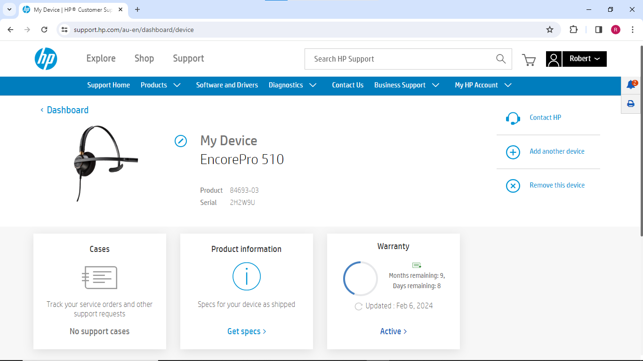The height and width of the screenshot is (361, 643).
Task: Click the Product information info icon
Action: (246, 276)
